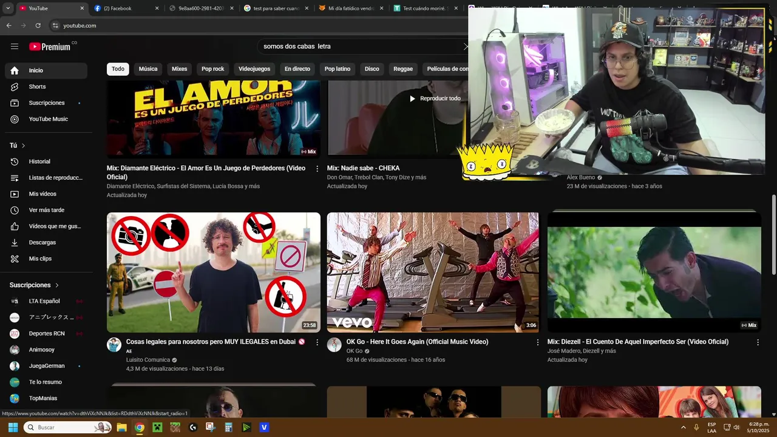Click Reproducir todo on Nadie sabe mix

click(435, 98)
